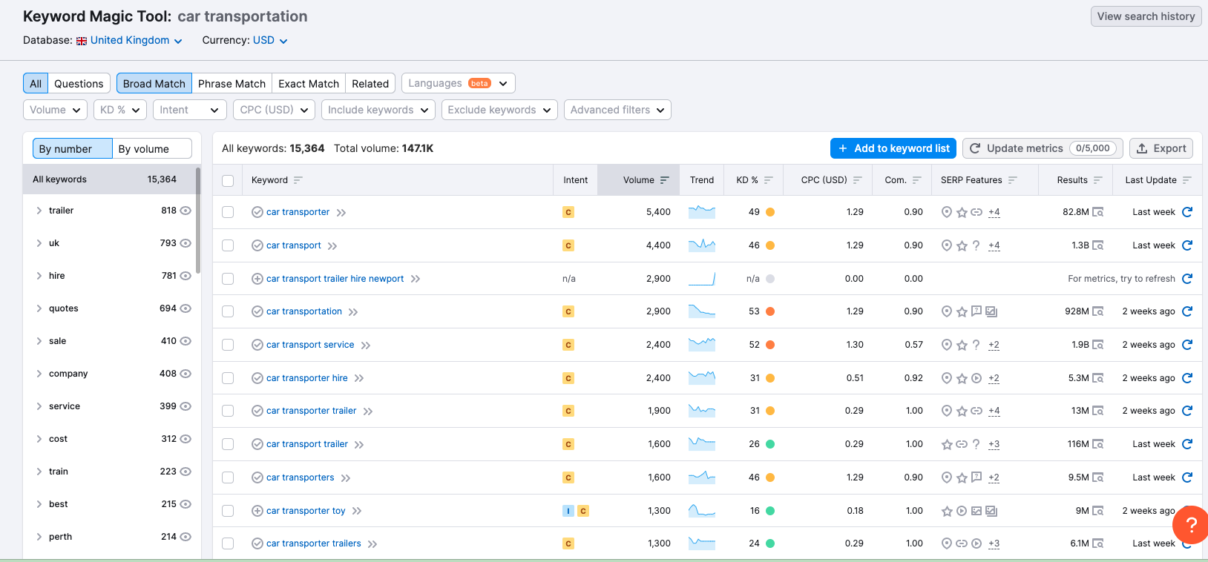Viewport: 1208px width, 562px height.
Task: Sort by Last Update column icon
Action: (1187, 180)
